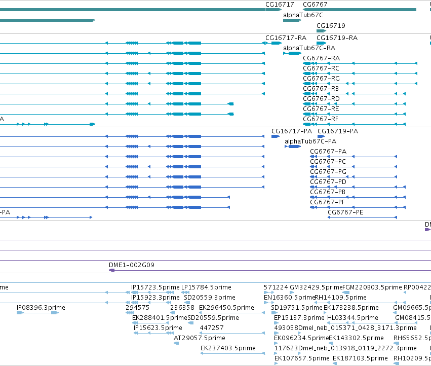Click EST IP15923.3prime
The image size is (431, 366).
155,298
